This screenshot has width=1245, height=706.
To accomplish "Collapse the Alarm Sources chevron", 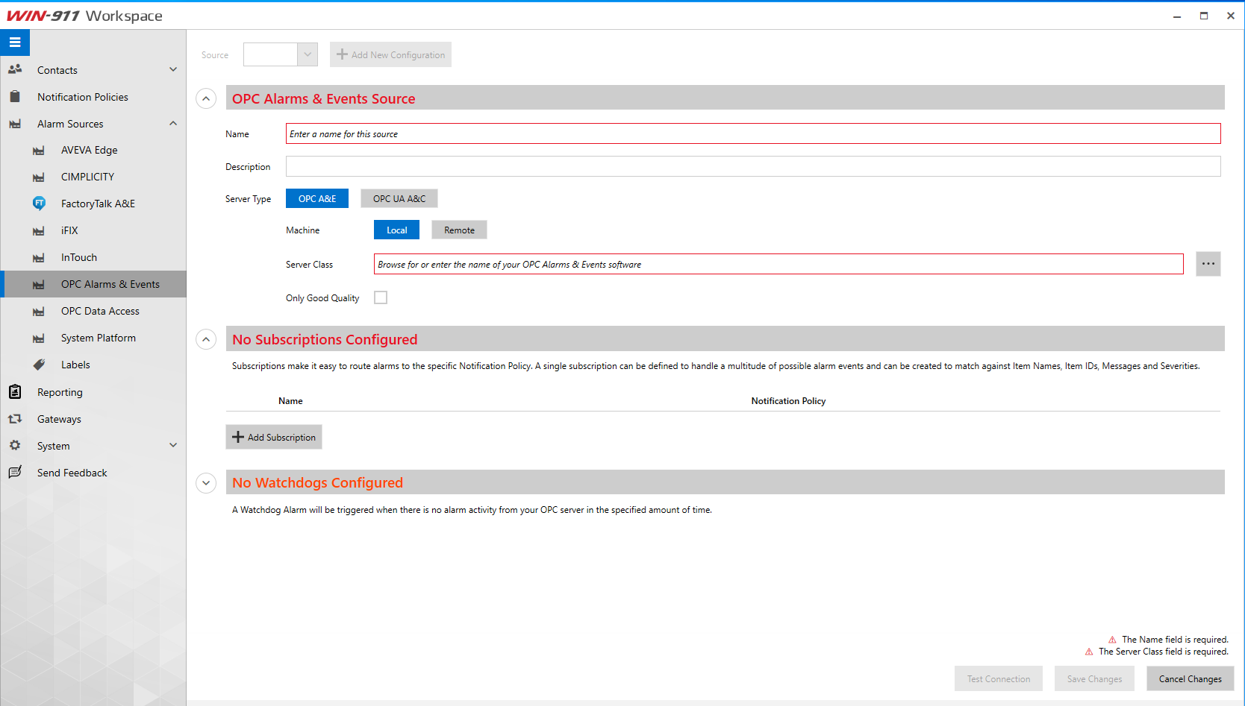I will (173, 123).
